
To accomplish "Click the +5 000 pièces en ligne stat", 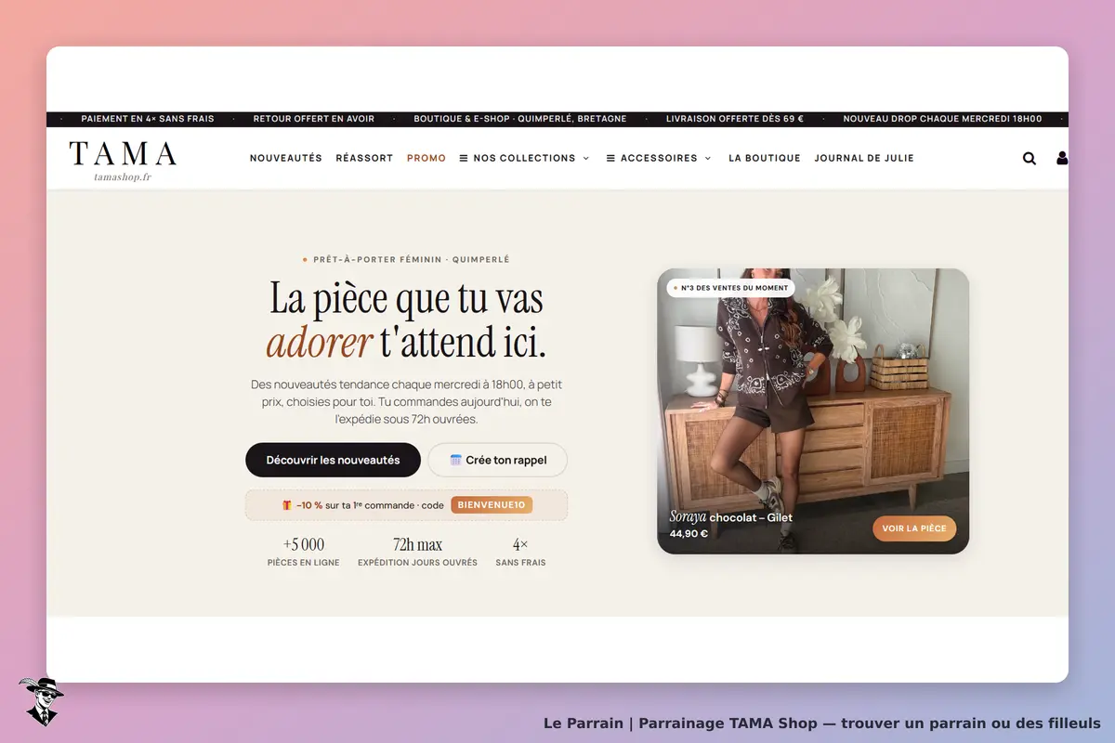I will [x=303, y=552].
